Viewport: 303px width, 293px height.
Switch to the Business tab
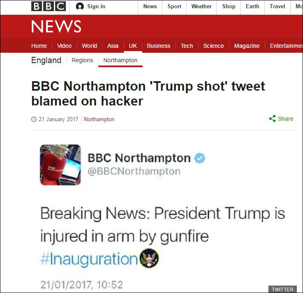(158, 46)
